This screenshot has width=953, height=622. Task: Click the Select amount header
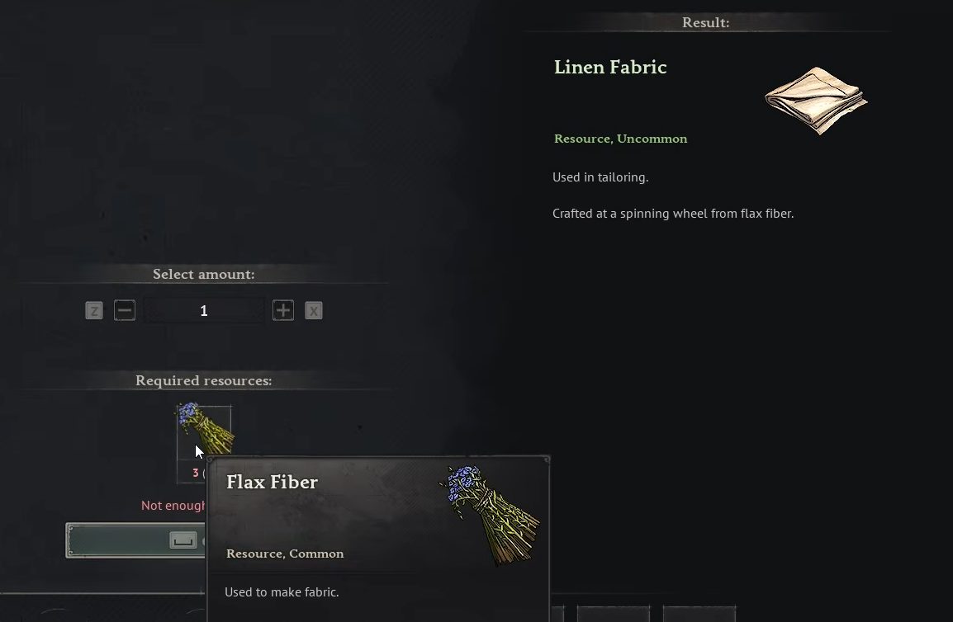tap(204, 274)
